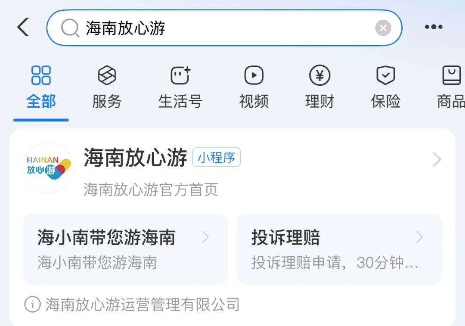
Task: Expand 海南放心游 result with right chevron
Action: pyautogui.click(x=437, y=160)
